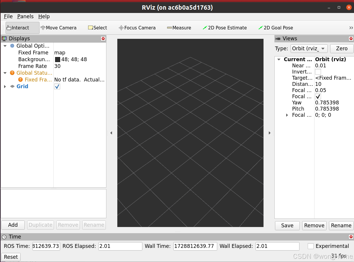The image size is (354, 262).
Task: Click the Displays panel monitor icon
Action: click(4, 39)
